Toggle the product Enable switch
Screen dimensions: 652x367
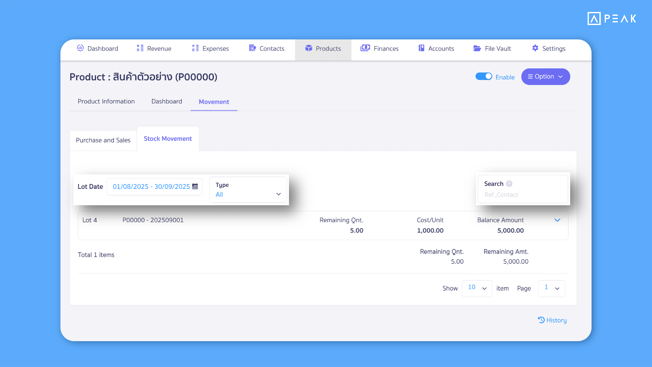coord(484,76)
